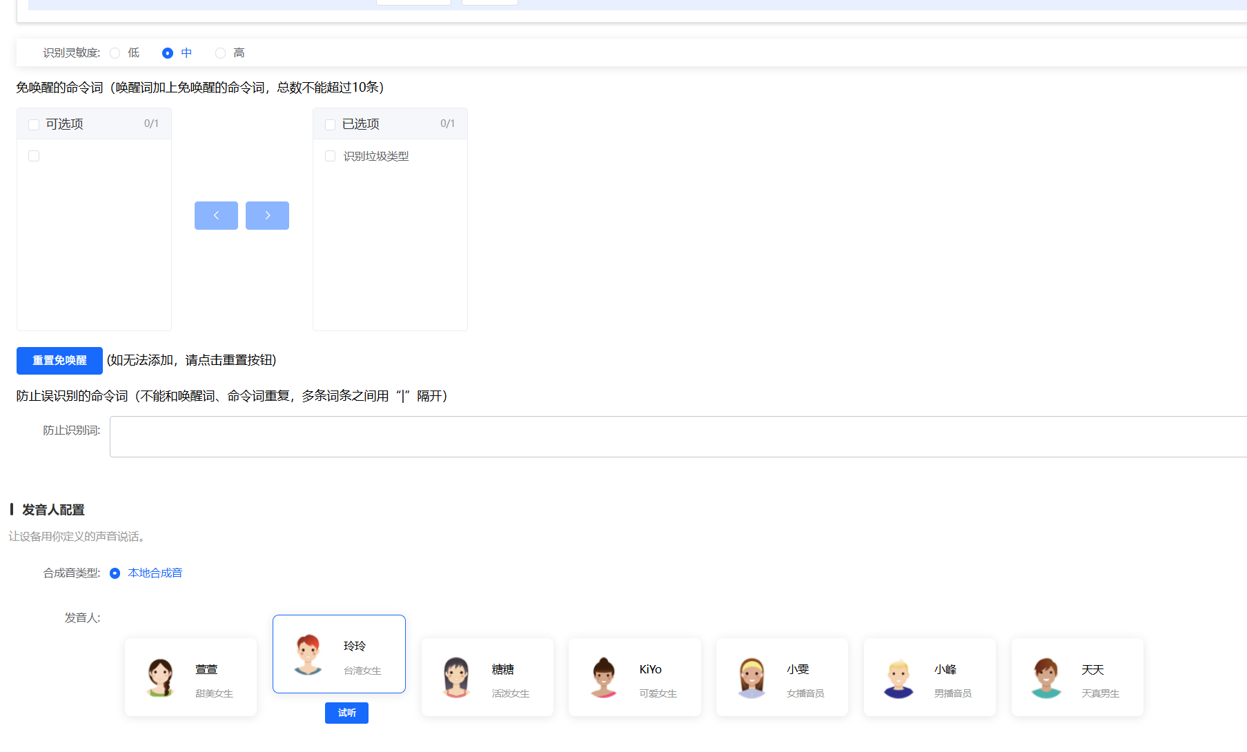
Task: Click the 识别垃圾类型 text in 已选项
Action: tap(376, 157)
